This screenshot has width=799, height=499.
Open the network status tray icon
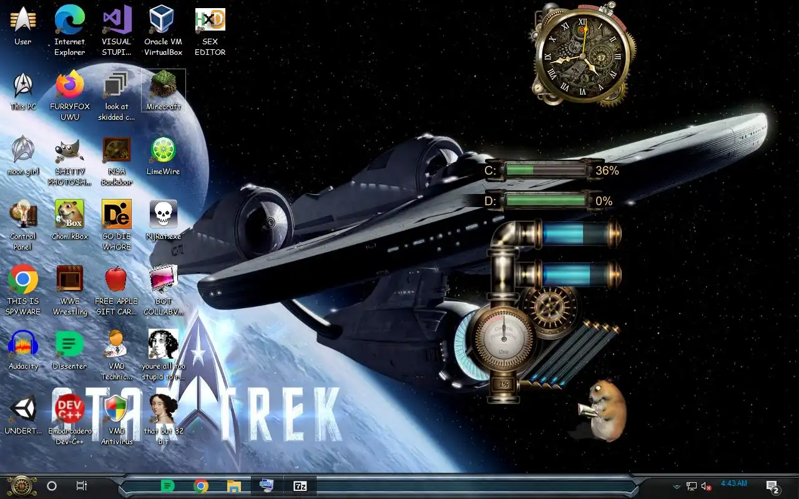click(x=692, y=487)
